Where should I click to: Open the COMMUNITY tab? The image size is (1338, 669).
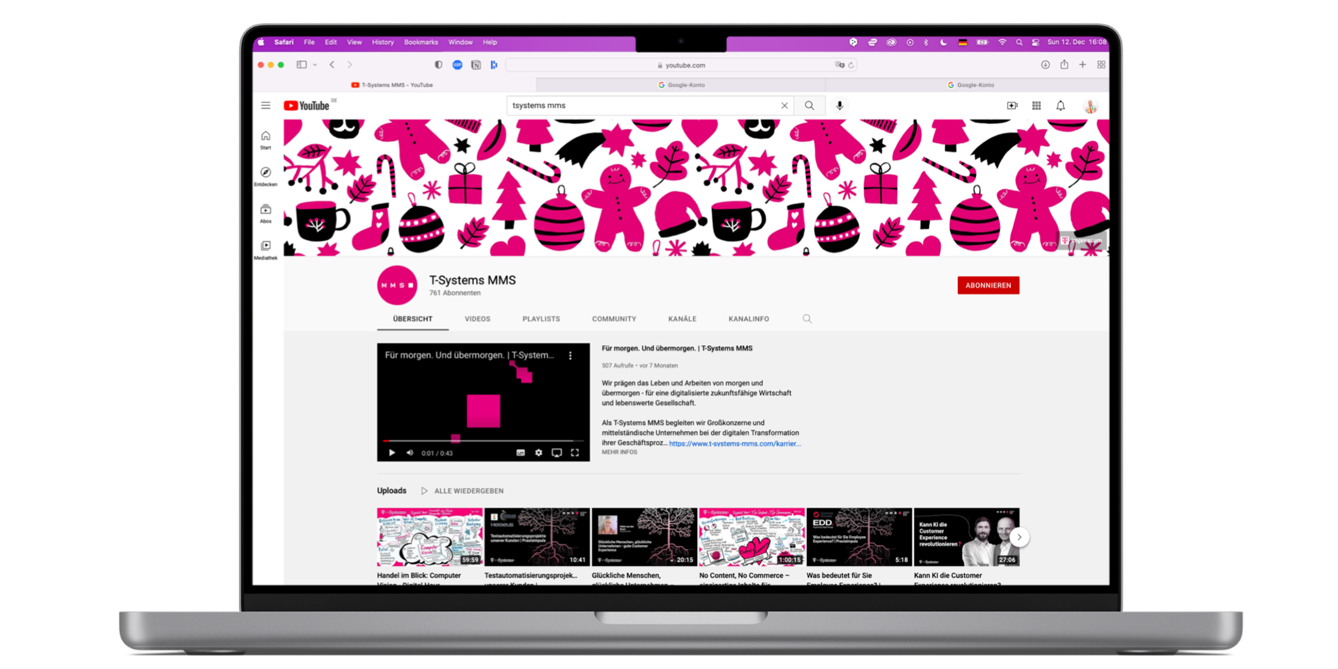(614, 318)
